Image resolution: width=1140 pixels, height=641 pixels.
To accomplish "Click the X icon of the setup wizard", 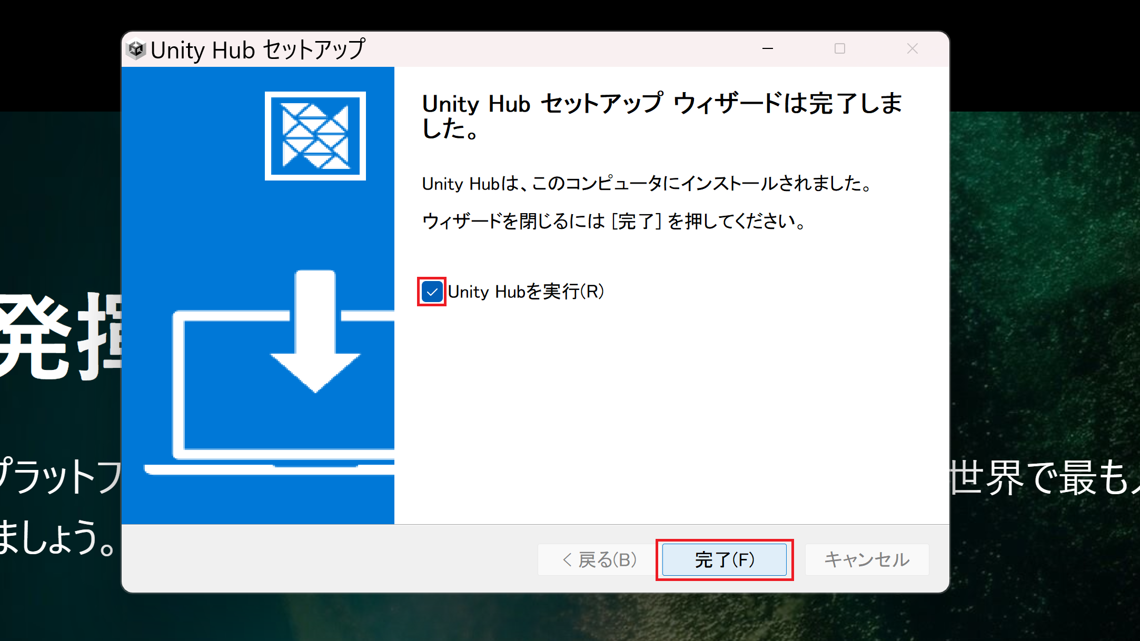I will (912, 48).
